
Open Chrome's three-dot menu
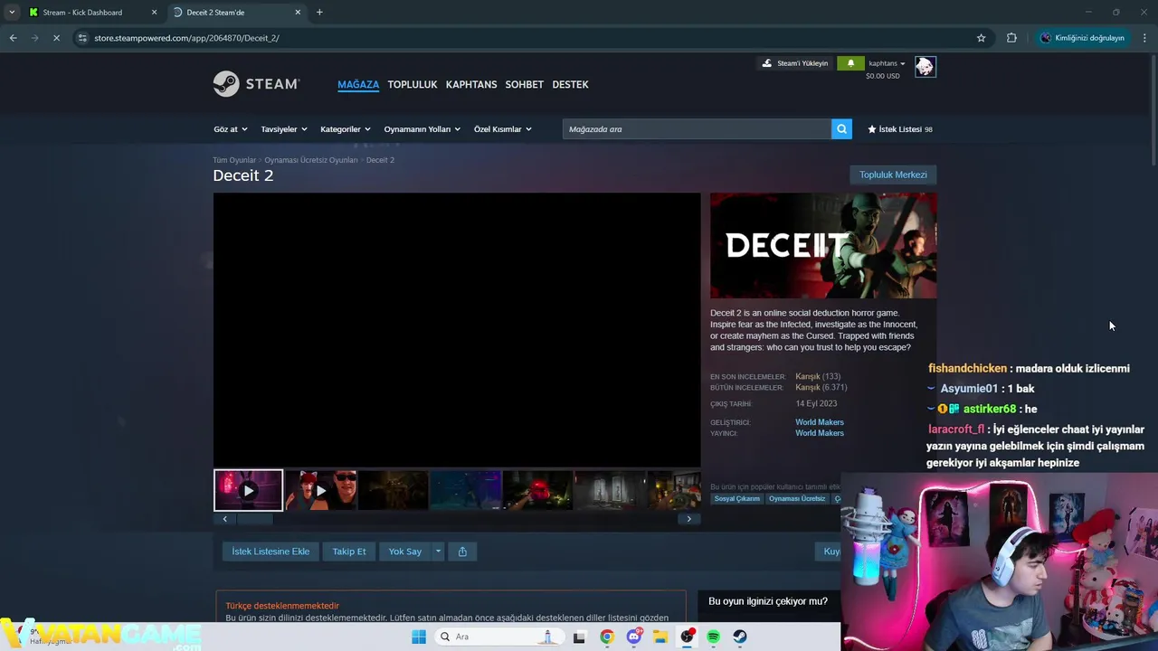click(x=1144, y=38)
